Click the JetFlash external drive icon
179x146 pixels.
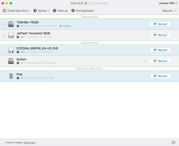(x=11, y=35)
